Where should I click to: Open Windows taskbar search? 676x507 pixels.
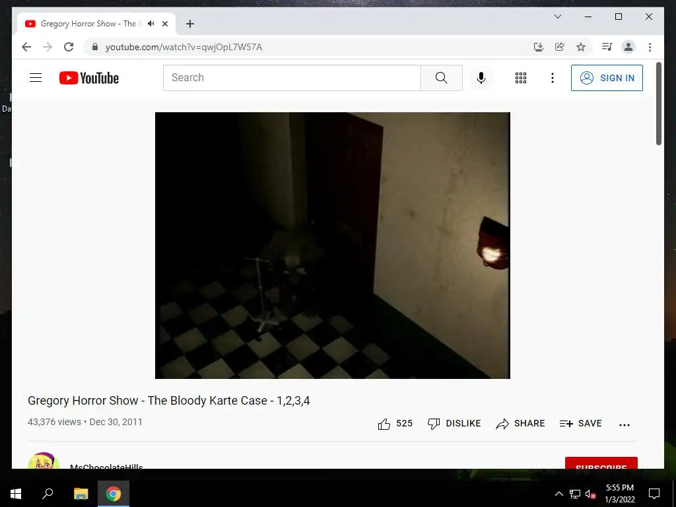coord(48,493)
